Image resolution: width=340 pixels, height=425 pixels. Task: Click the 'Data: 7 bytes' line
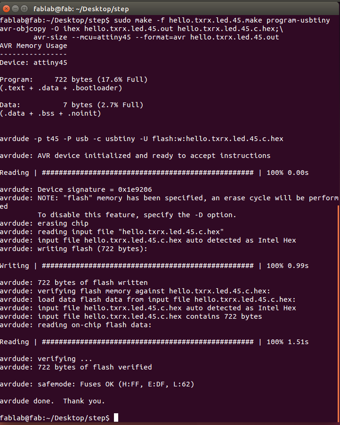coord(72,105)
